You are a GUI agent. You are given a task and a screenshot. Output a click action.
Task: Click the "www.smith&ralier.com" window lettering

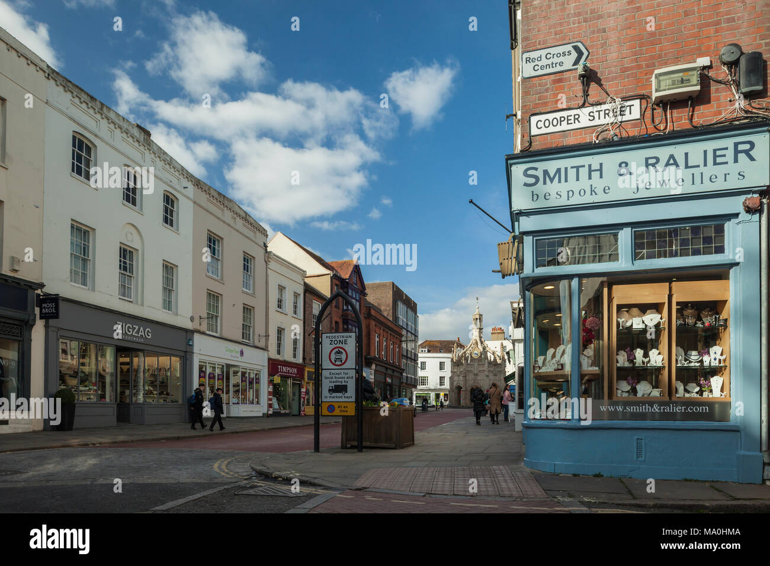(653, 408)
